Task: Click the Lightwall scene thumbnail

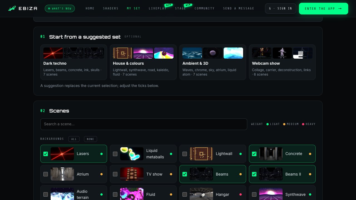Action: pos(201,154)
